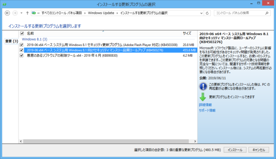Image resolution: width=276 pixels, height=159 pixels.
Task: Click the blue exclamation restart notice icon
Action: coord(203,86)
